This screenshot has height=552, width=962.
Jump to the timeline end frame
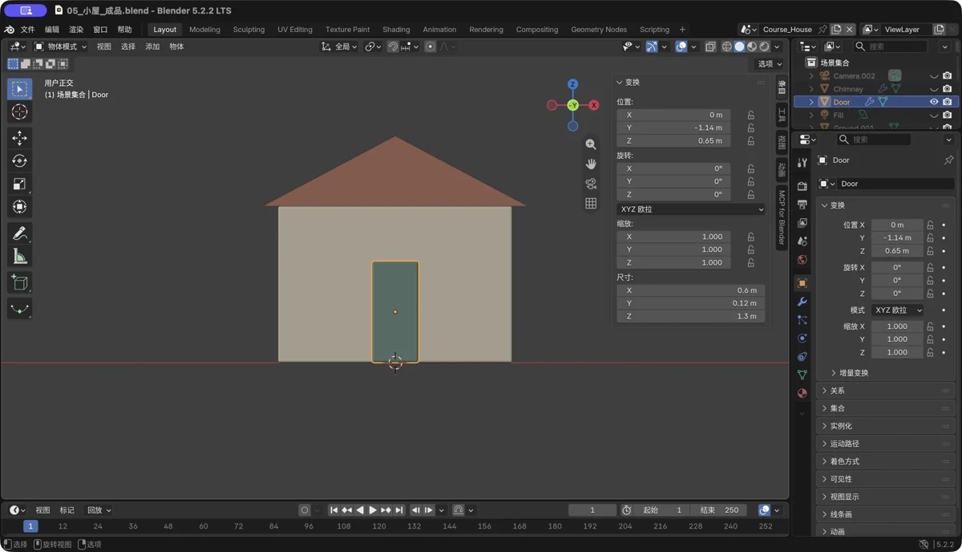click(x=399, y=510)
